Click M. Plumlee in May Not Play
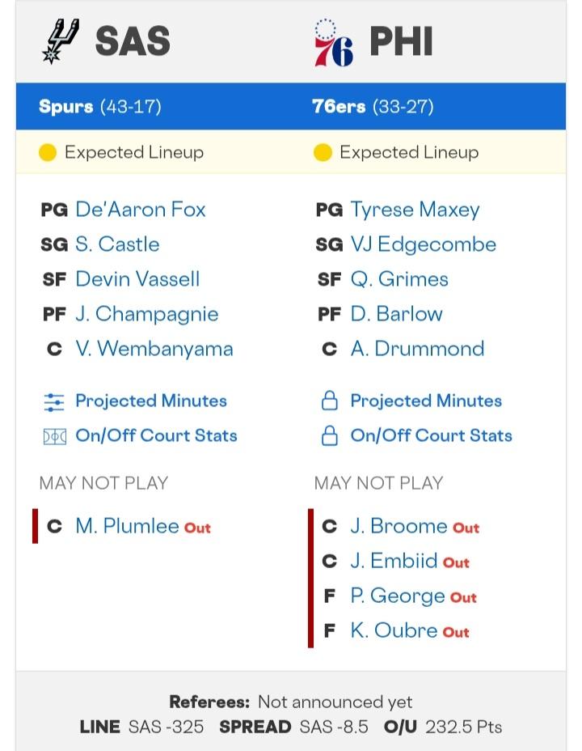The image size is (582, 751). click(127, 526)
